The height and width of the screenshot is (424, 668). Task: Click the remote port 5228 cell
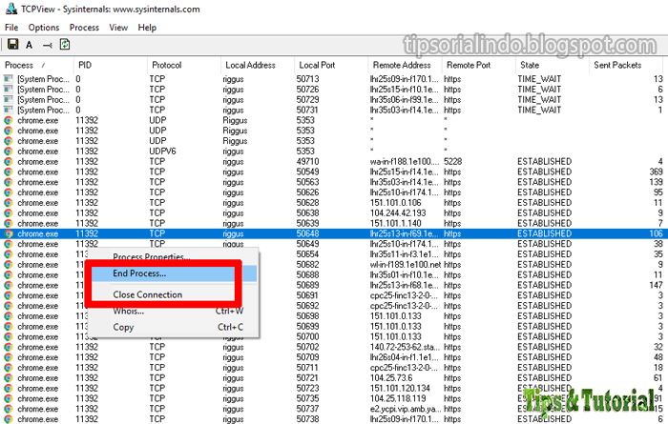(x=453, y=162)
